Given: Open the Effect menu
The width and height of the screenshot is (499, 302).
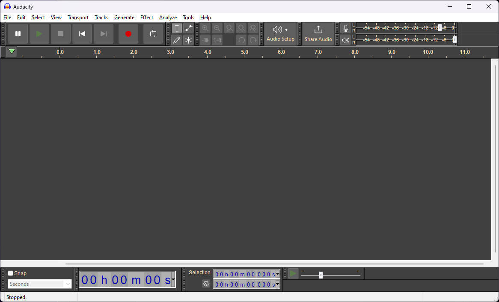Looking at the screenshot, I should point(147,18).
